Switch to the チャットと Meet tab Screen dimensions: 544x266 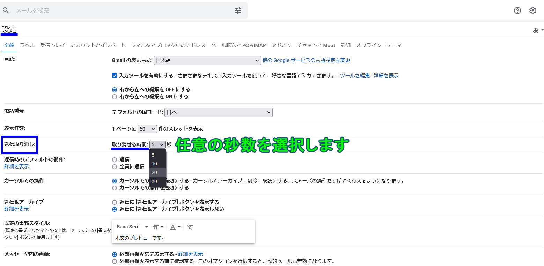point(316,45)
